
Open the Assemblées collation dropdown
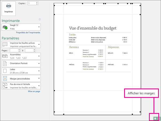[x=21, y=56]
